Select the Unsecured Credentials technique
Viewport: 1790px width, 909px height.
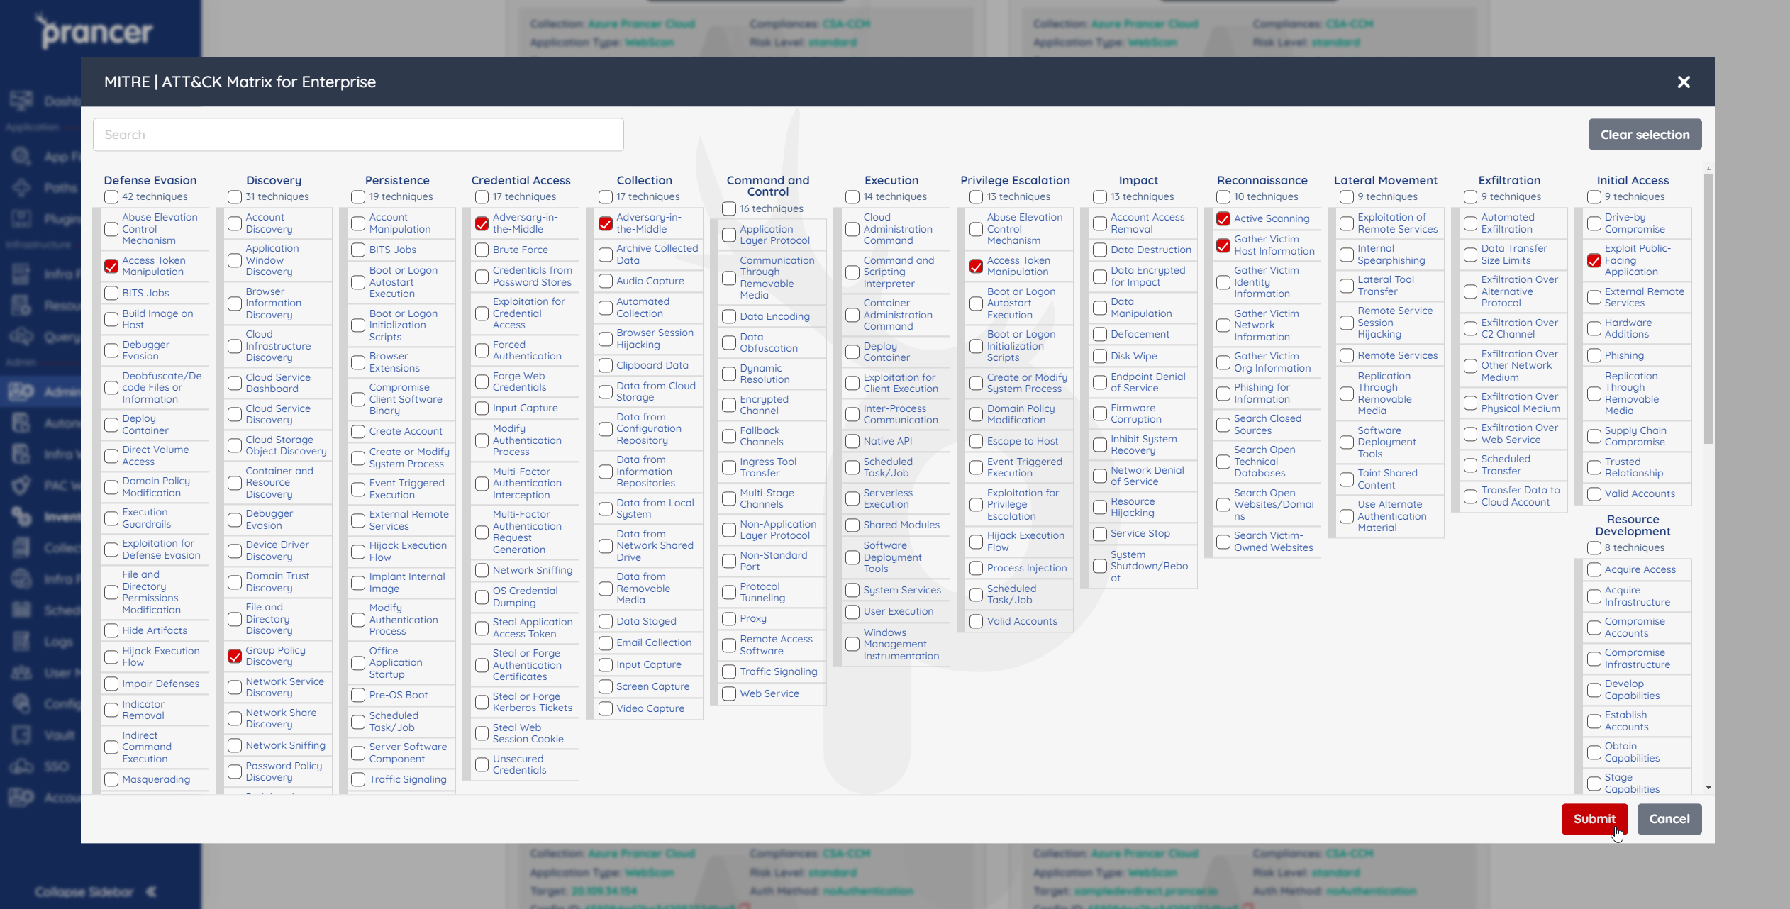[482, 765]
